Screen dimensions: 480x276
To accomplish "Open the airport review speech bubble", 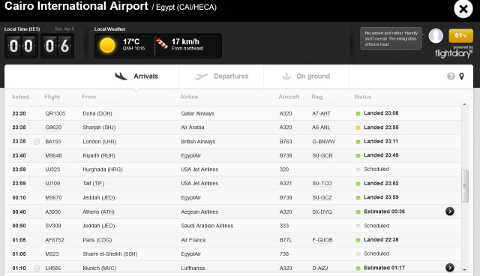I will pyautogui.click(x=391, y=38).
